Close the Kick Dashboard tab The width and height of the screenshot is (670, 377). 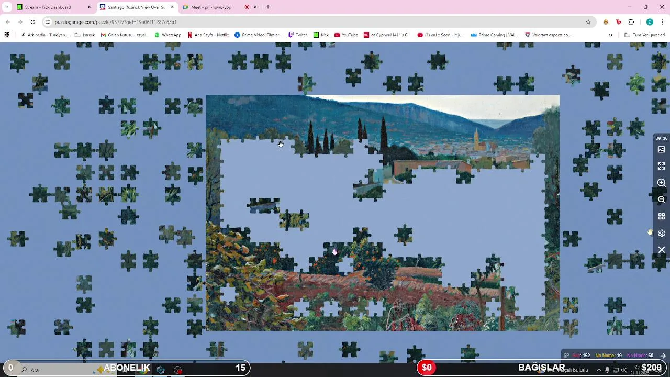click(89, 7)
